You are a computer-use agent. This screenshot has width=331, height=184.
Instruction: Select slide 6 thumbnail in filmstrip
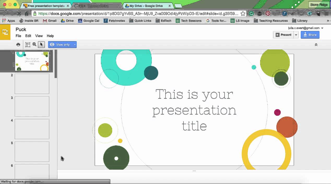pyautogui.click(x=32, y=172)
